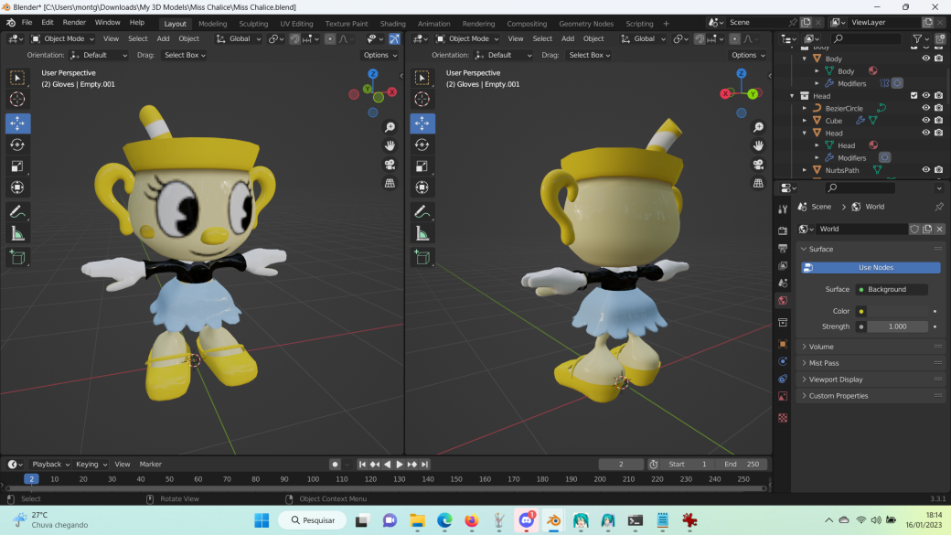Jump to the first frame
951x535 pixels.
(x=362, y=464)
